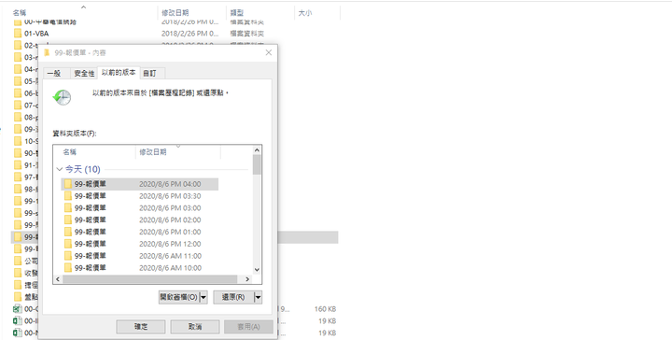The width and height of the screenshot is (672, 340).
Task: Select the 以前的版本 tab
Action: (119, 73)
